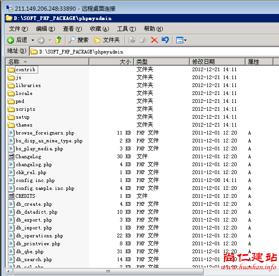Screen dimensions: 279x276
Task: Toggle the Folders (文件夹) pane button
Action: (x=106, y=40)
